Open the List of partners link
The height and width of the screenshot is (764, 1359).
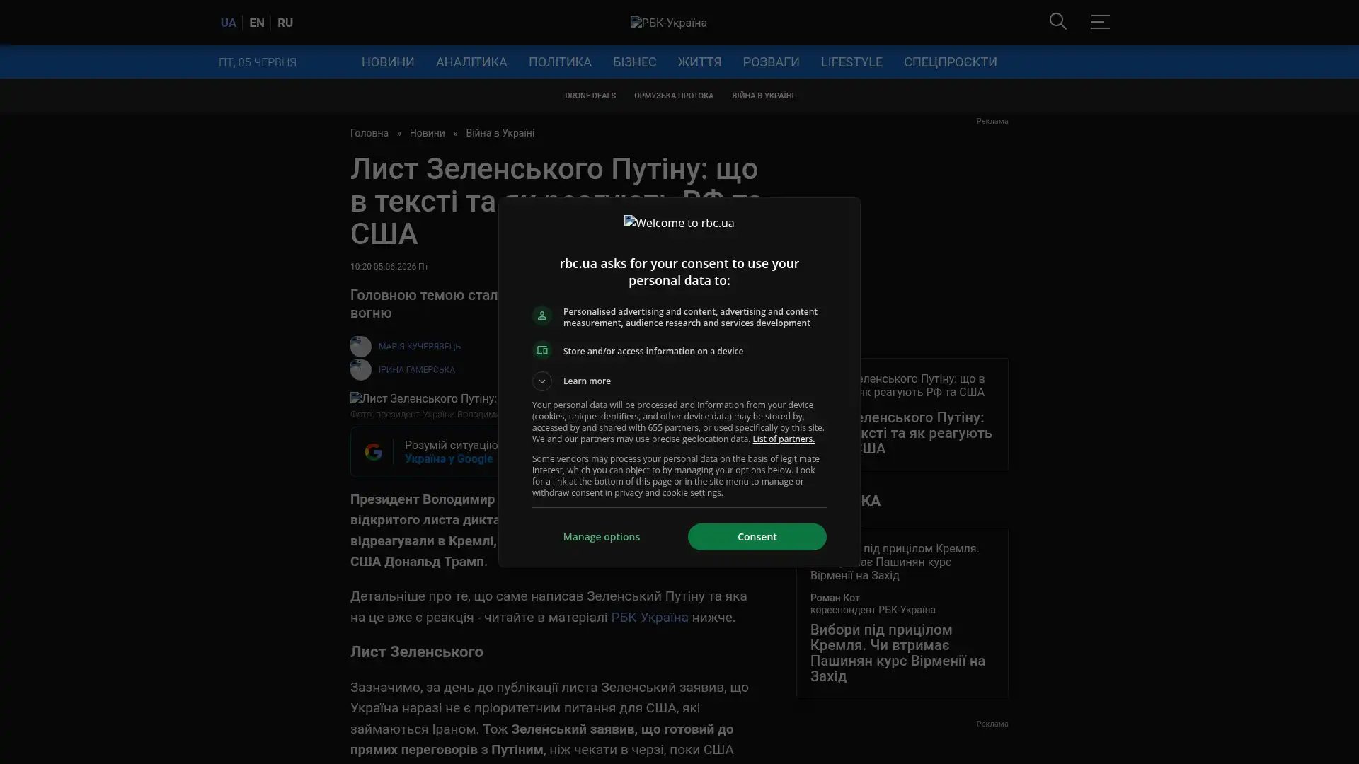[783, 439]
